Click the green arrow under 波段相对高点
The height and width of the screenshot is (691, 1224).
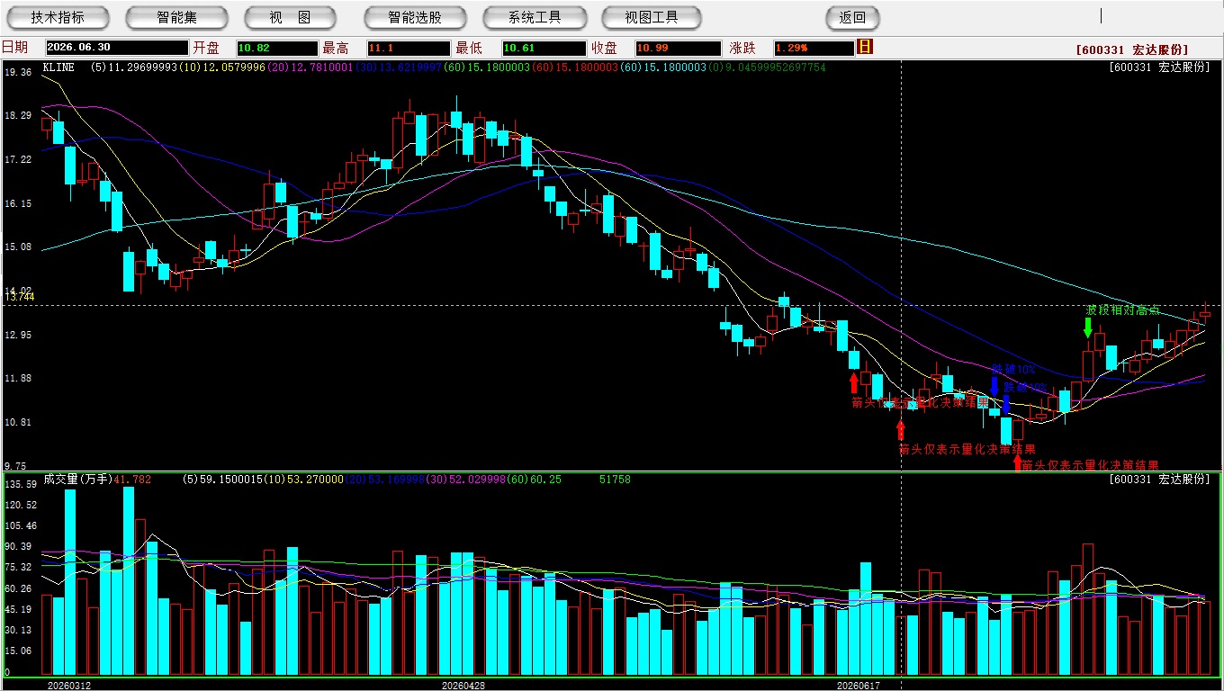(x=1088, y=328)
